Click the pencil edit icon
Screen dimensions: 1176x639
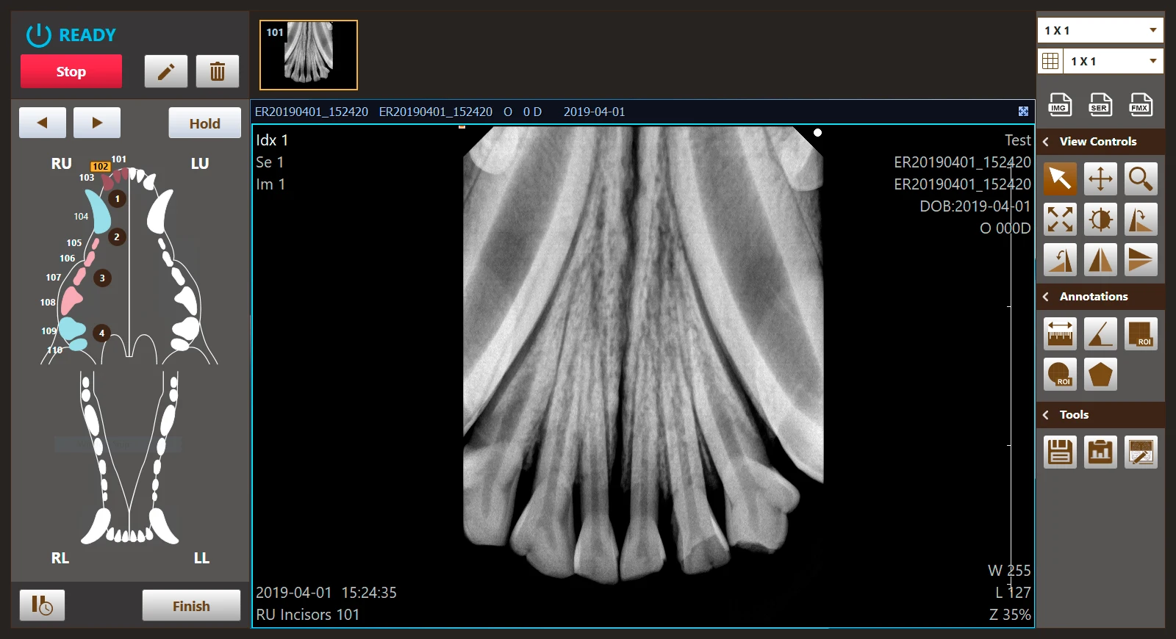pyautogui.click(x=166, y=71)
